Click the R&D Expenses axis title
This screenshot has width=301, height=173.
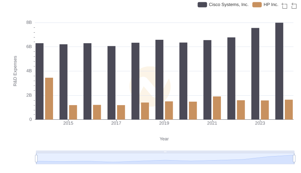pyautogui.click(x=15, y=71)
